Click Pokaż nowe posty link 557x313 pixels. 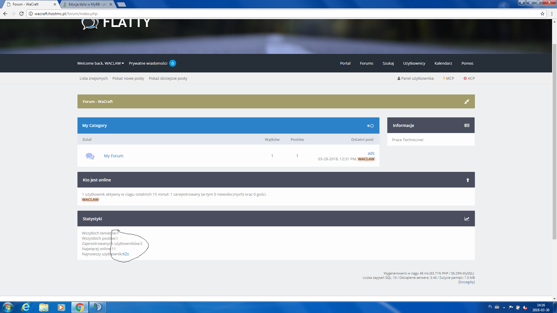point(128,78)
